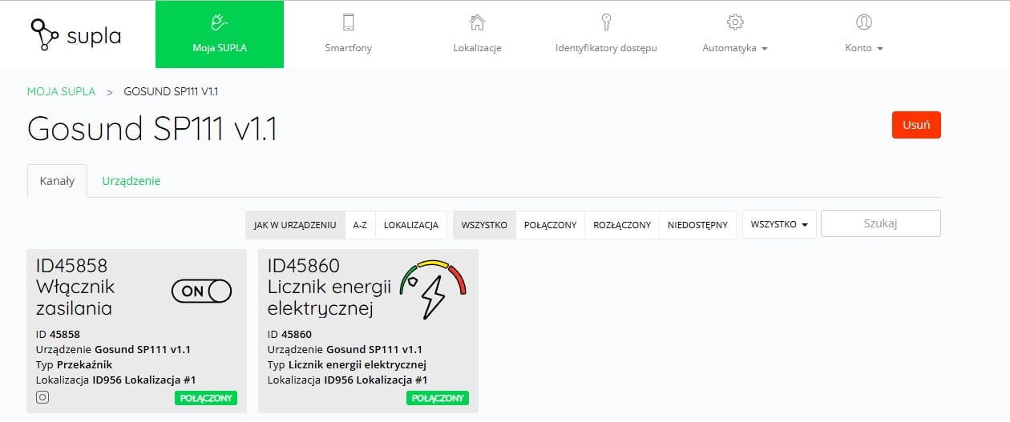
Task: Sort channels by LOKALIZACJA
Action: [x=410, y=225]
